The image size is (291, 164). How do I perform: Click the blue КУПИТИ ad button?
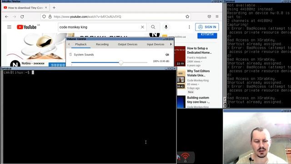coord(207,35)
